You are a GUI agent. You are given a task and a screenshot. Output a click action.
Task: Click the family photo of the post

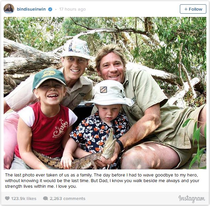click(105, 93)
